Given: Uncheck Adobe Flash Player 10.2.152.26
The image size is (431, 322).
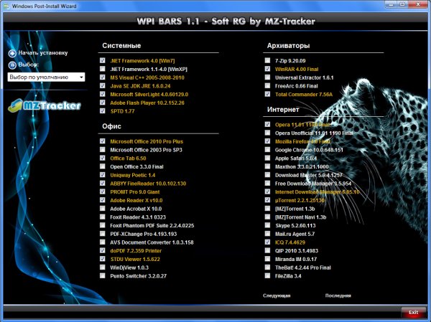Looking at the screenshot, I should click(x=103, y=103).
